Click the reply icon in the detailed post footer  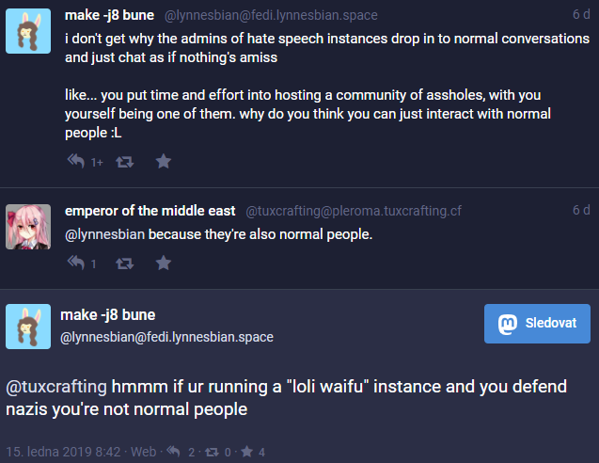coord(174,452)
